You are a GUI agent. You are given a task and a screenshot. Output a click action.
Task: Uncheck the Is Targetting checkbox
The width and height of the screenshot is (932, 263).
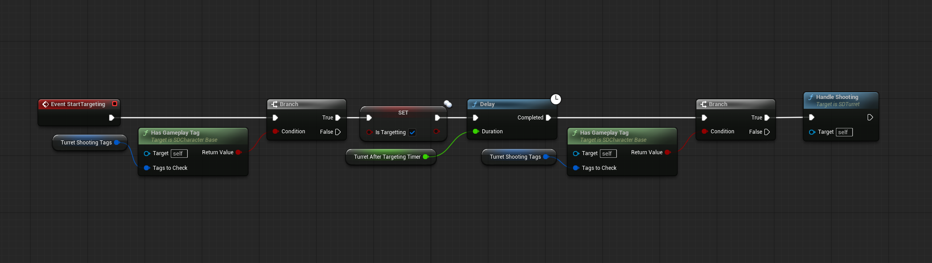tap(412, 132)
